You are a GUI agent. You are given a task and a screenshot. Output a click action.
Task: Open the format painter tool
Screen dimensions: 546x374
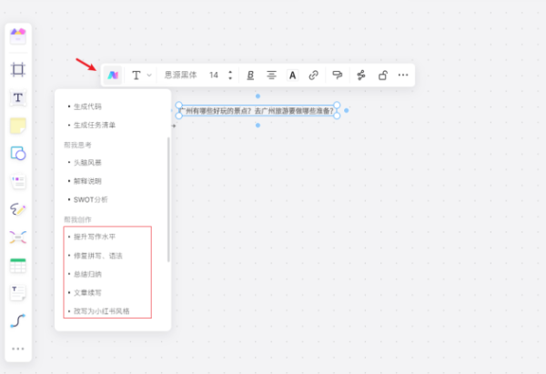point(338,76)
